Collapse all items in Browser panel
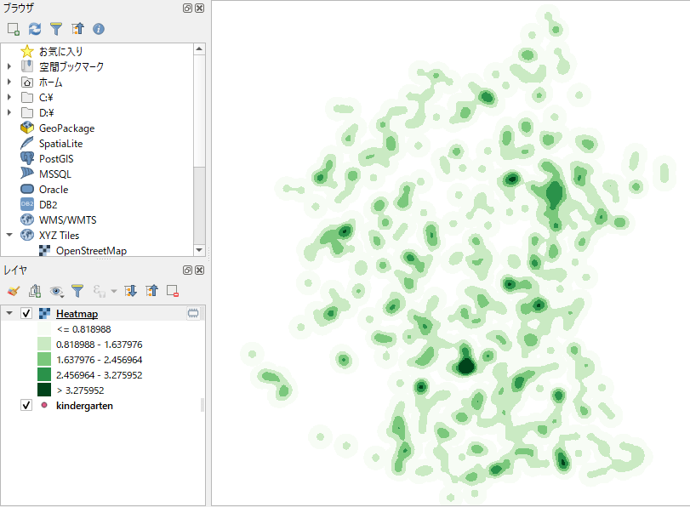 pos(77,29)
